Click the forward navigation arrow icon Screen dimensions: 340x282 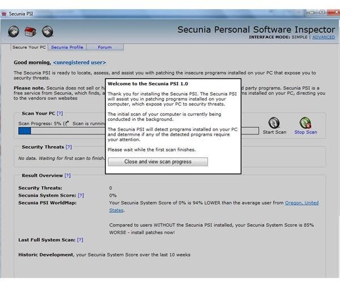(48, 31)
